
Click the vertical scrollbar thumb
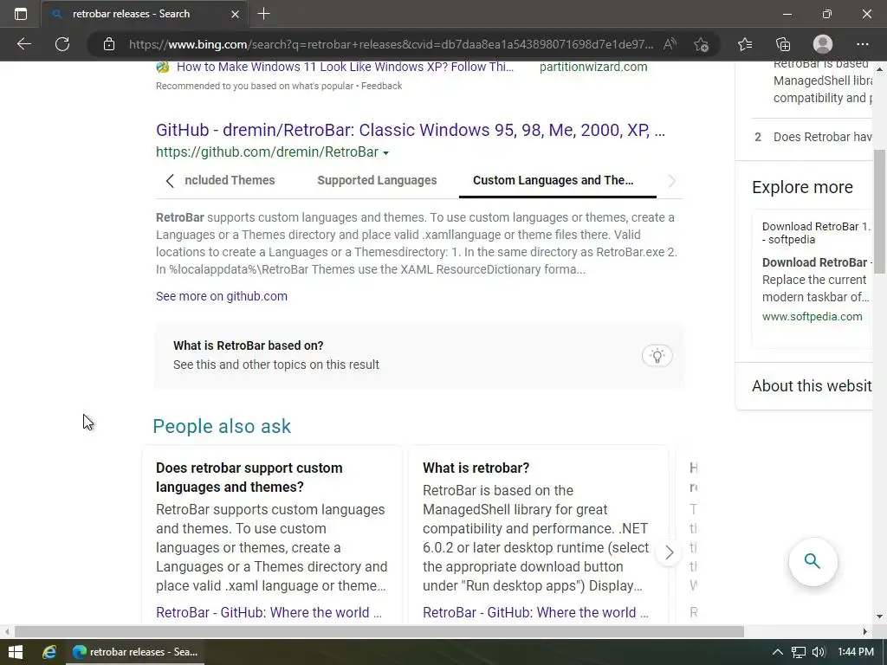point(879,210)
